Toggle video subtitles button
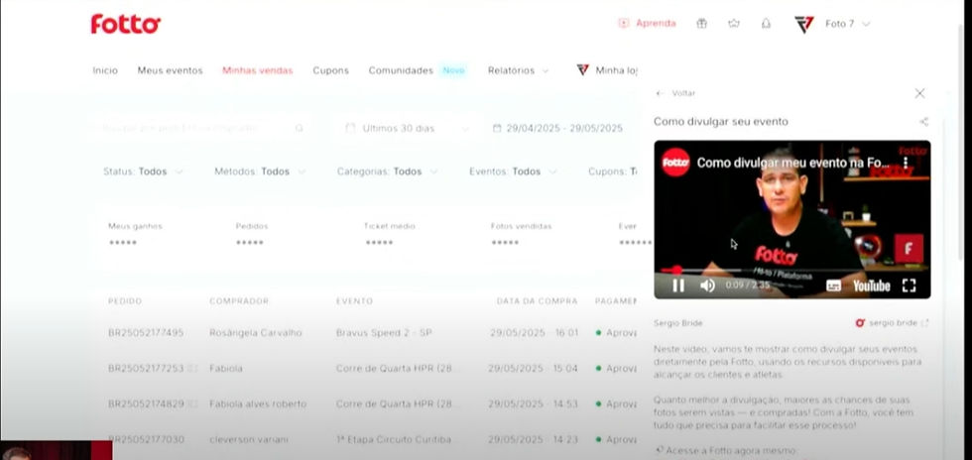This screenshot has width=972, height=460. tap(834, 286)
